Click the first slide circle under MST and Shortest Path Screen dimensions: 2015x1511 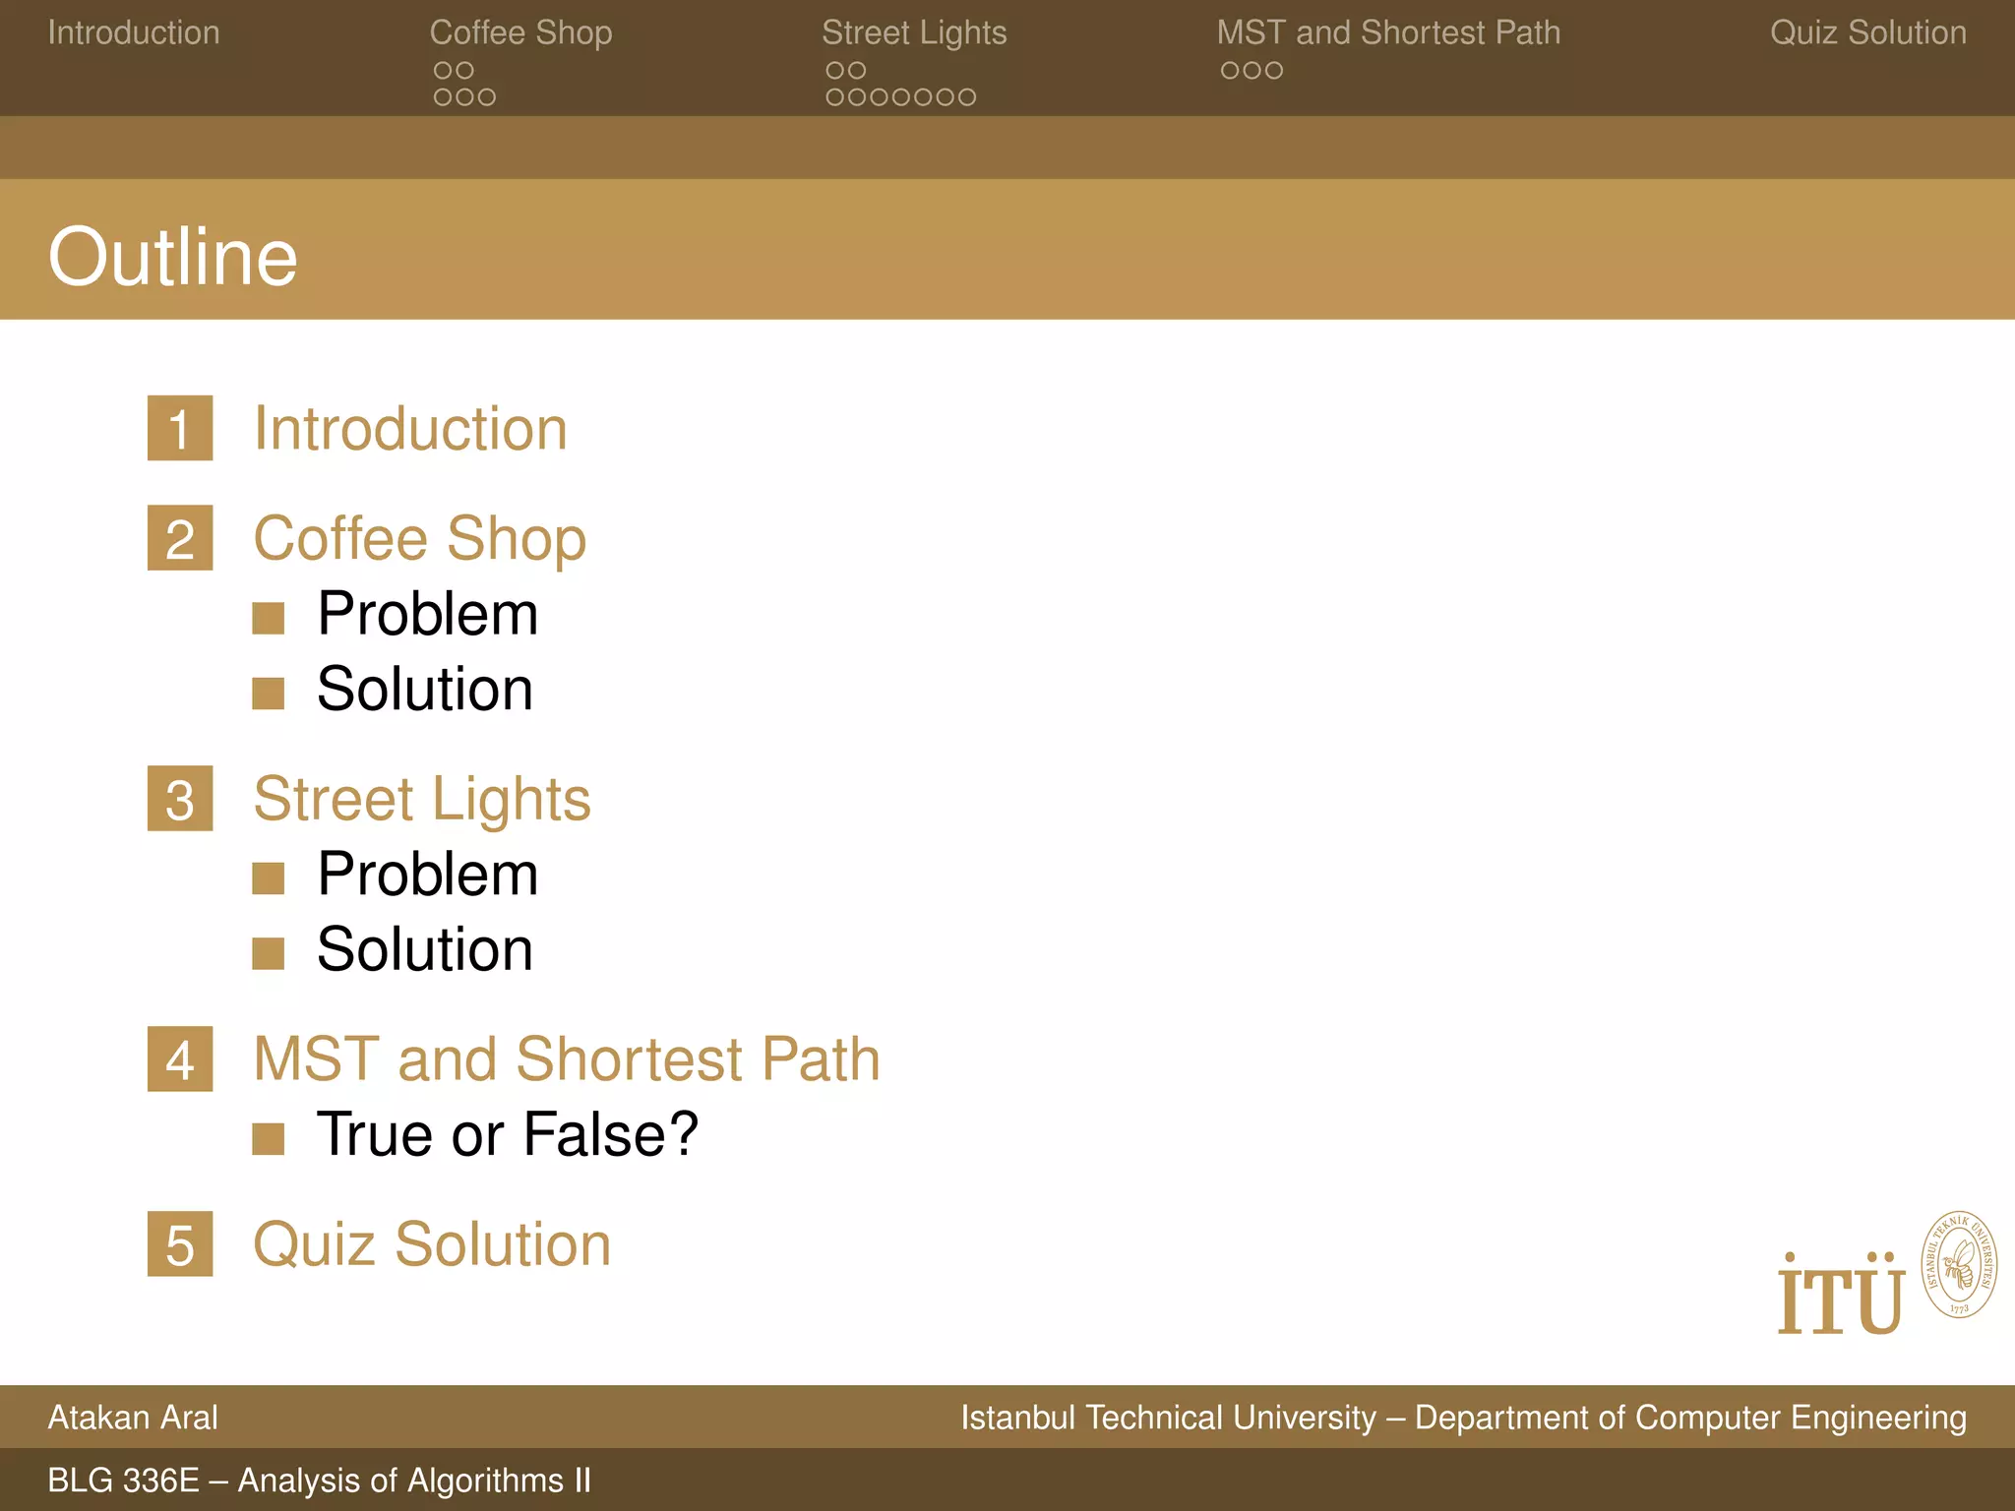click(x=1229, y=71)
